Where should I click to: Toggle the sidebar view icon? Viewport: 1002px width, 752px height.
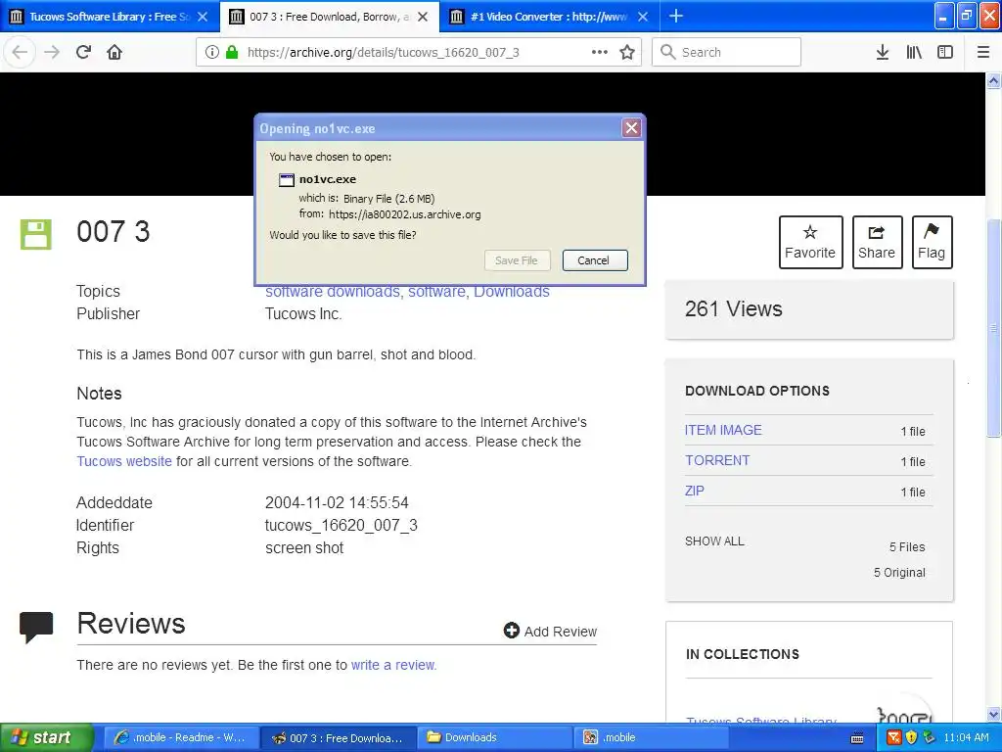coord(945,52)
